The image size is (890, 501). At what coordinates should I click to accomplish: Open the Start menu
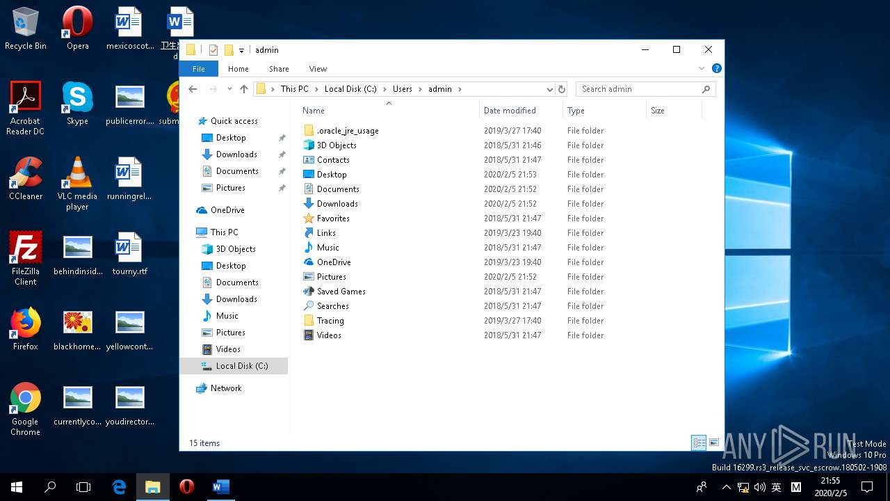(x=17, y=487)
